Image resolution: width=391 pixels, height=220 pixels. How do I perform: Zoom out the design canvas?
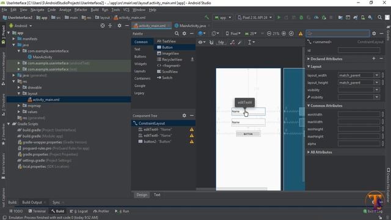269,34
